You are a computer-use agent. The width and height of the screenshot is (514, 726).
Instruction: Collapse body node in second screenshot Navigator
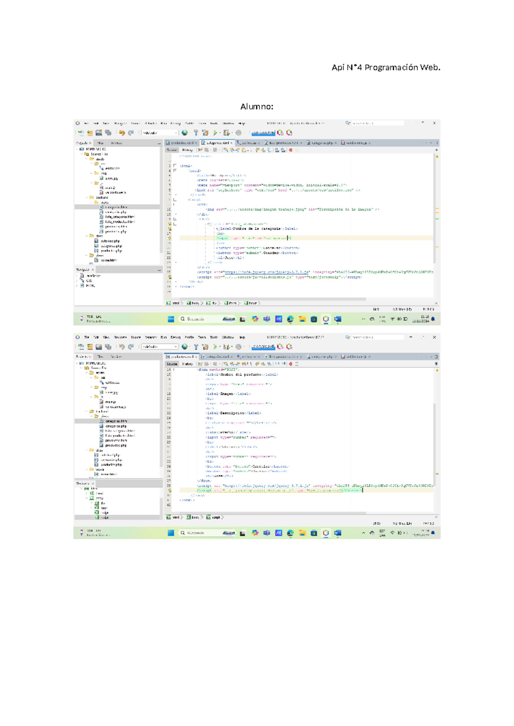87,498
